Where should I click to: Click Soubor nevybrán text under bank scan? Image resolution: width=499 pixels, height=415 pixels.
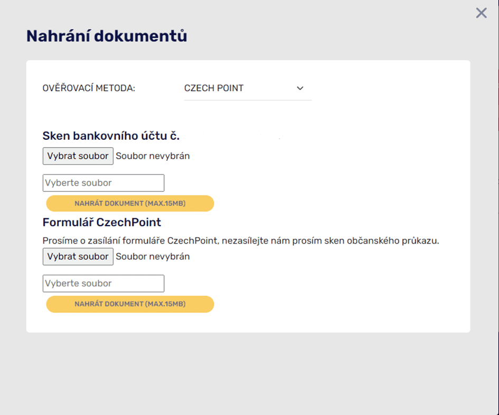(x=153, y=156)
